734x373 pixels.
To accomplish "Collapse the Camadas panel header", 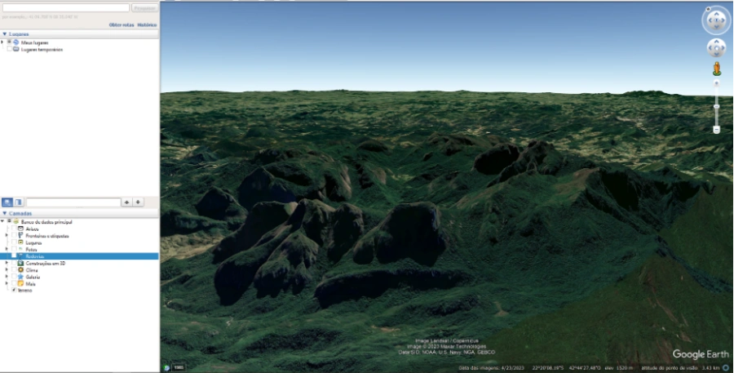I will [x=80, y=213].
